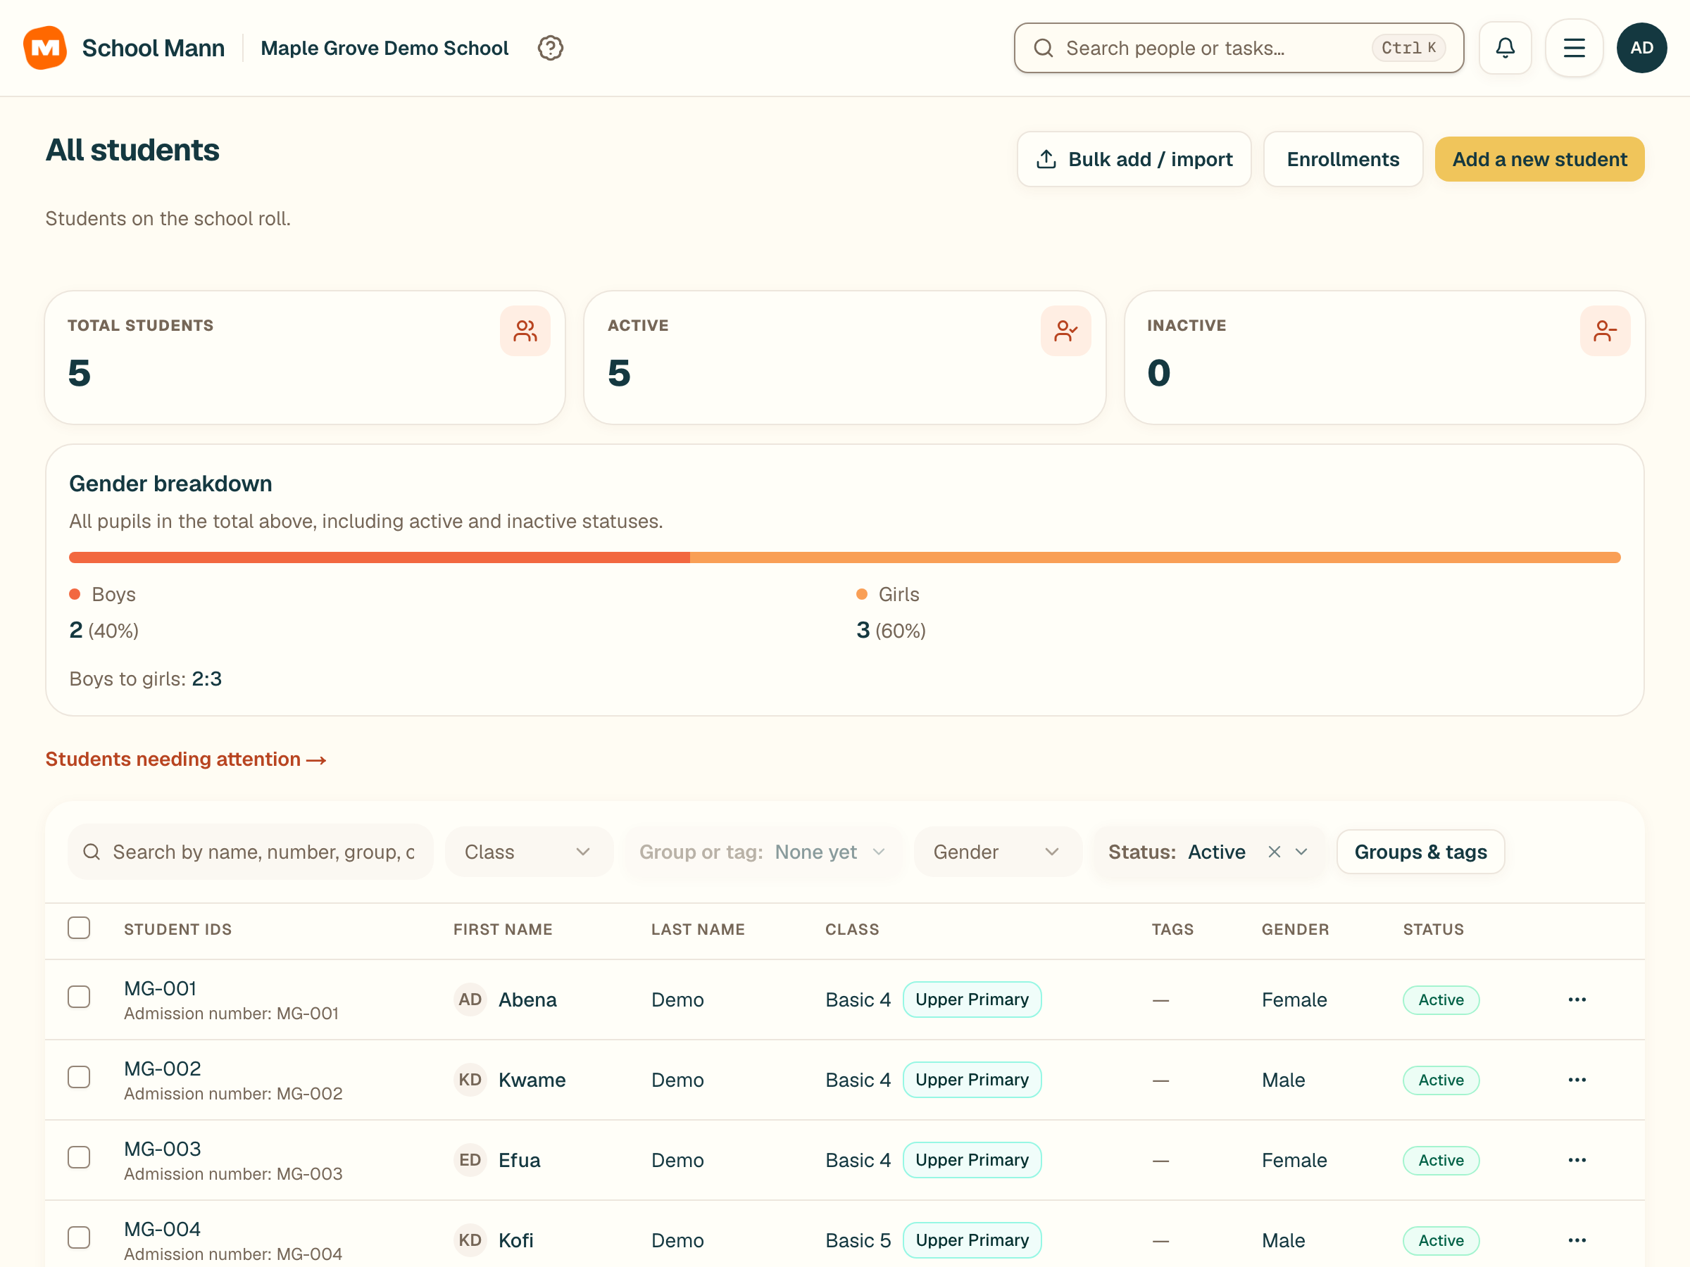
Task: Click the Active student check icon
Action: pos(1066,331)
